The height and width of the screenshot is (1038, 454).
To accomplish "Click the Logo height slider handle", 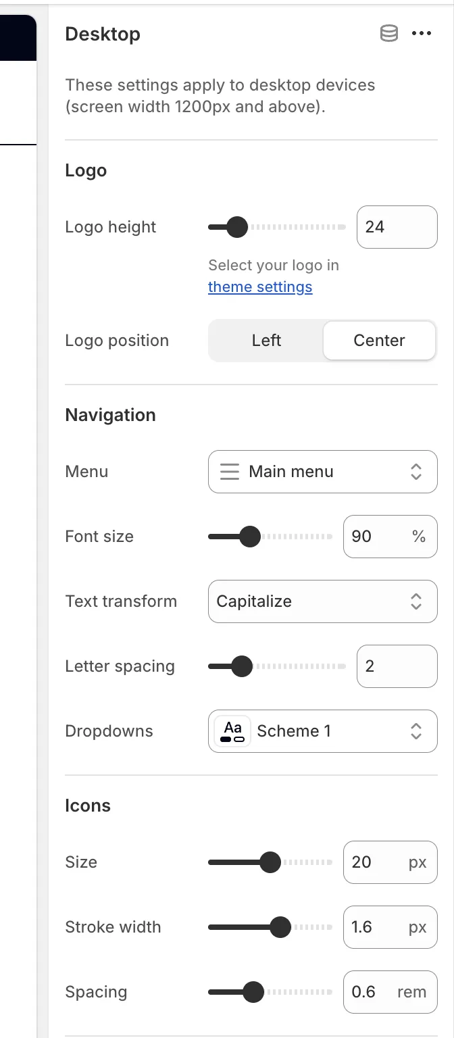I will pos(237,227).
